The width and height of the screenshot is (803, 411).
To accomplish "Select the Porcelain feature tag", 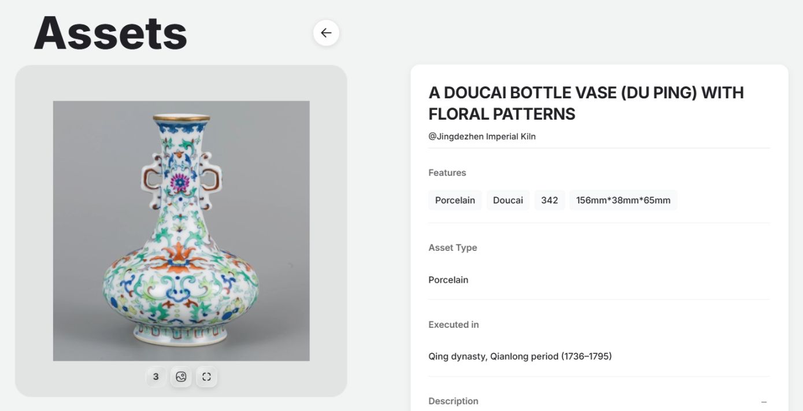I will 455,200.
